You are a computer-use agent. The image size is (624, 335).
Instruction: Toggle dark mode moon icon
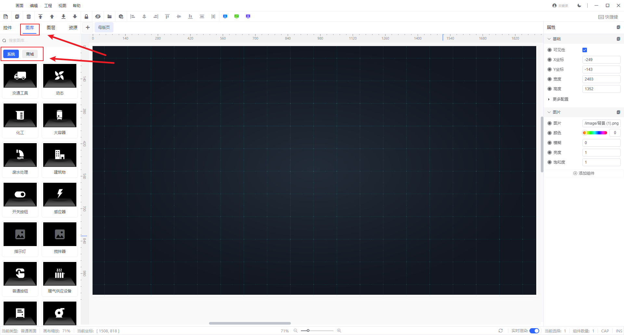[x=579, y=6]
